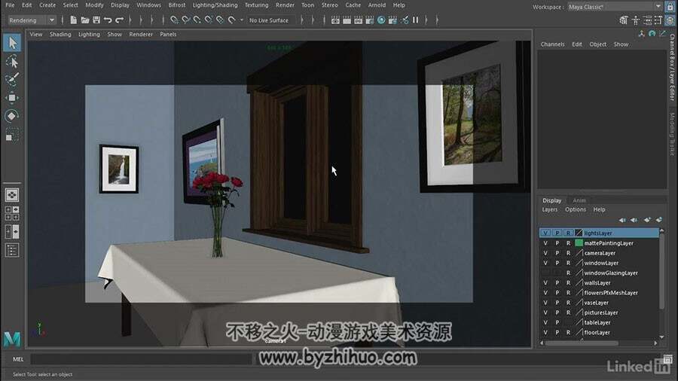
Task: Click the Undo arrow icon
Action: tap(108, 20)
